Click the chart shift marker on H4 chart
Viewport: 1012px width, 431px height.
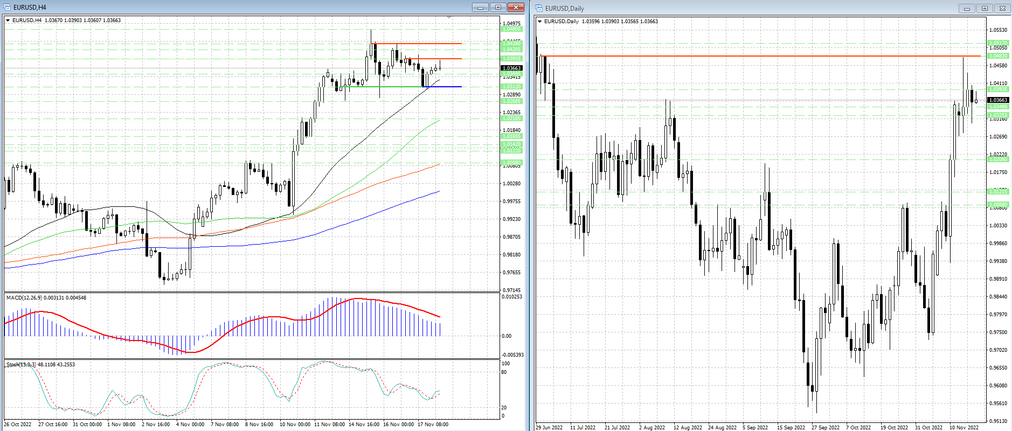click(x=449, y=18)
